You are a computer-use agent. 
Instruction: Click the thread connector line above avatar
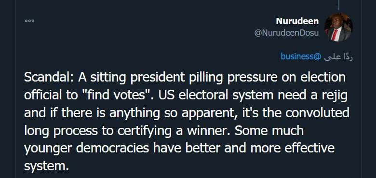coord(338,5)
